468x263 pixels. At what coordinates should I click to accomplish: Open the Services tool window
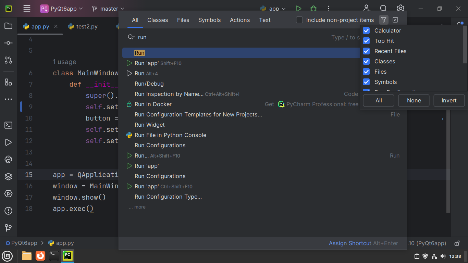9,194
